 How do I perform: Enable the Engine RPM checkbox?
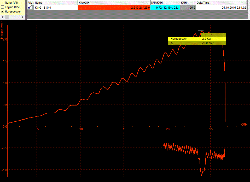tap(3, 7)
